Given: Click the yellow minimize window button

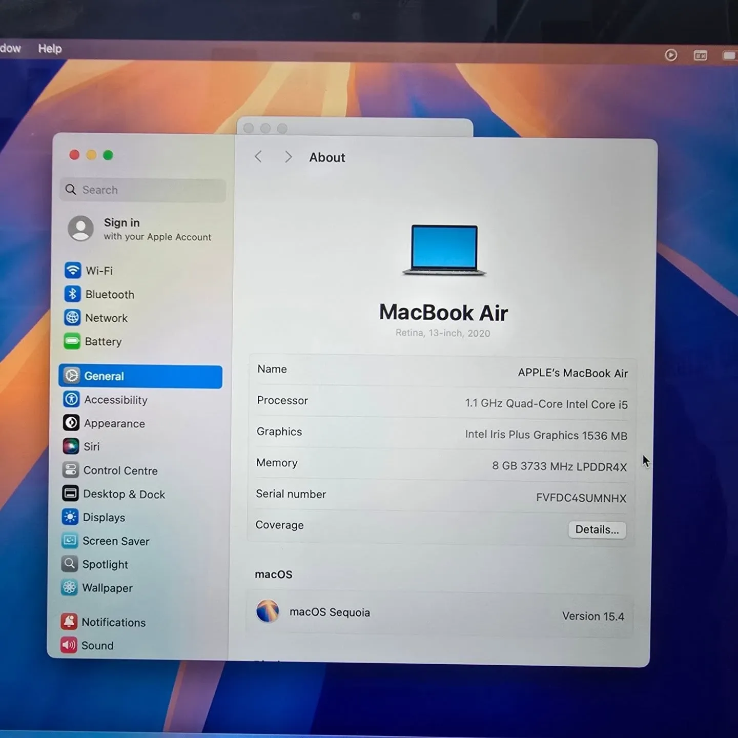Looking at the screenshot, I should [x=91, y=155].
